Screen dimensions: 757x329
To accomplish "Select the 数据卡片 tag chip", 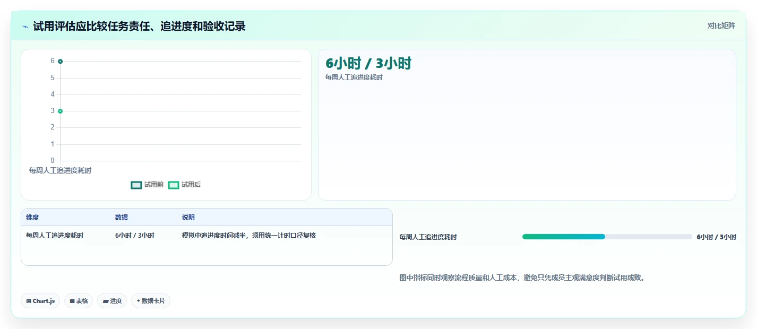I will 151,301.
